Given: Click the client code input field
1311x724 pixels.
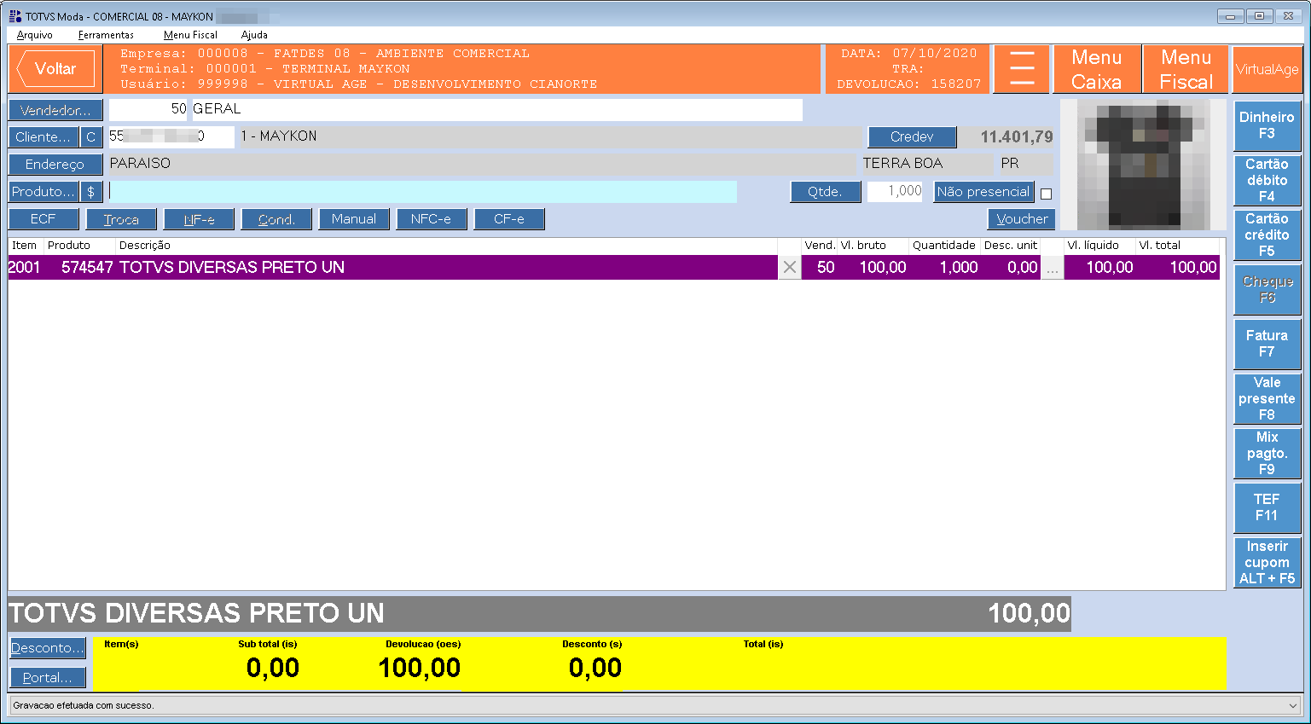Looking at the screenshot, I should pos(171,136).
